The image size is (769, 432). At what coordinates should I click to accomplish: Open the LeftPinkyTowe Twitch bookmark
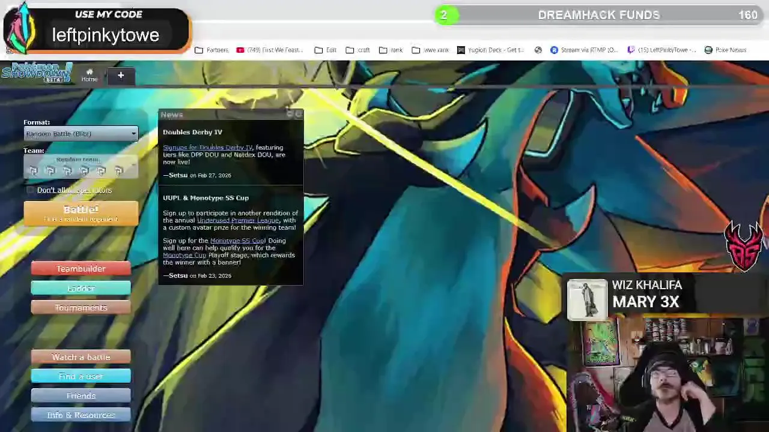(x=661, y=50)
